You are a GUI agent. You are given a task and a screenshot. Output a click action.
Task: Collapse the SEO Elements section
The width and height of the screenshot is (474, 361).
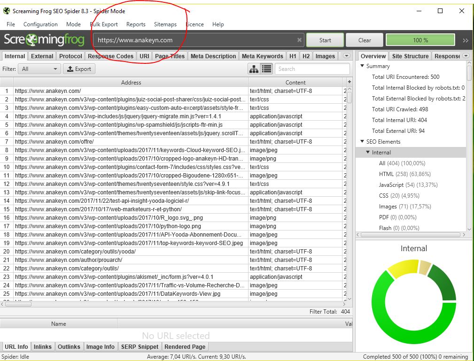click(x=362, y=141)
